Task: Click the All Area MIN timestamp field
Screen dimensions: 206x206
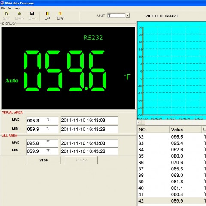Action: (89, 151)
